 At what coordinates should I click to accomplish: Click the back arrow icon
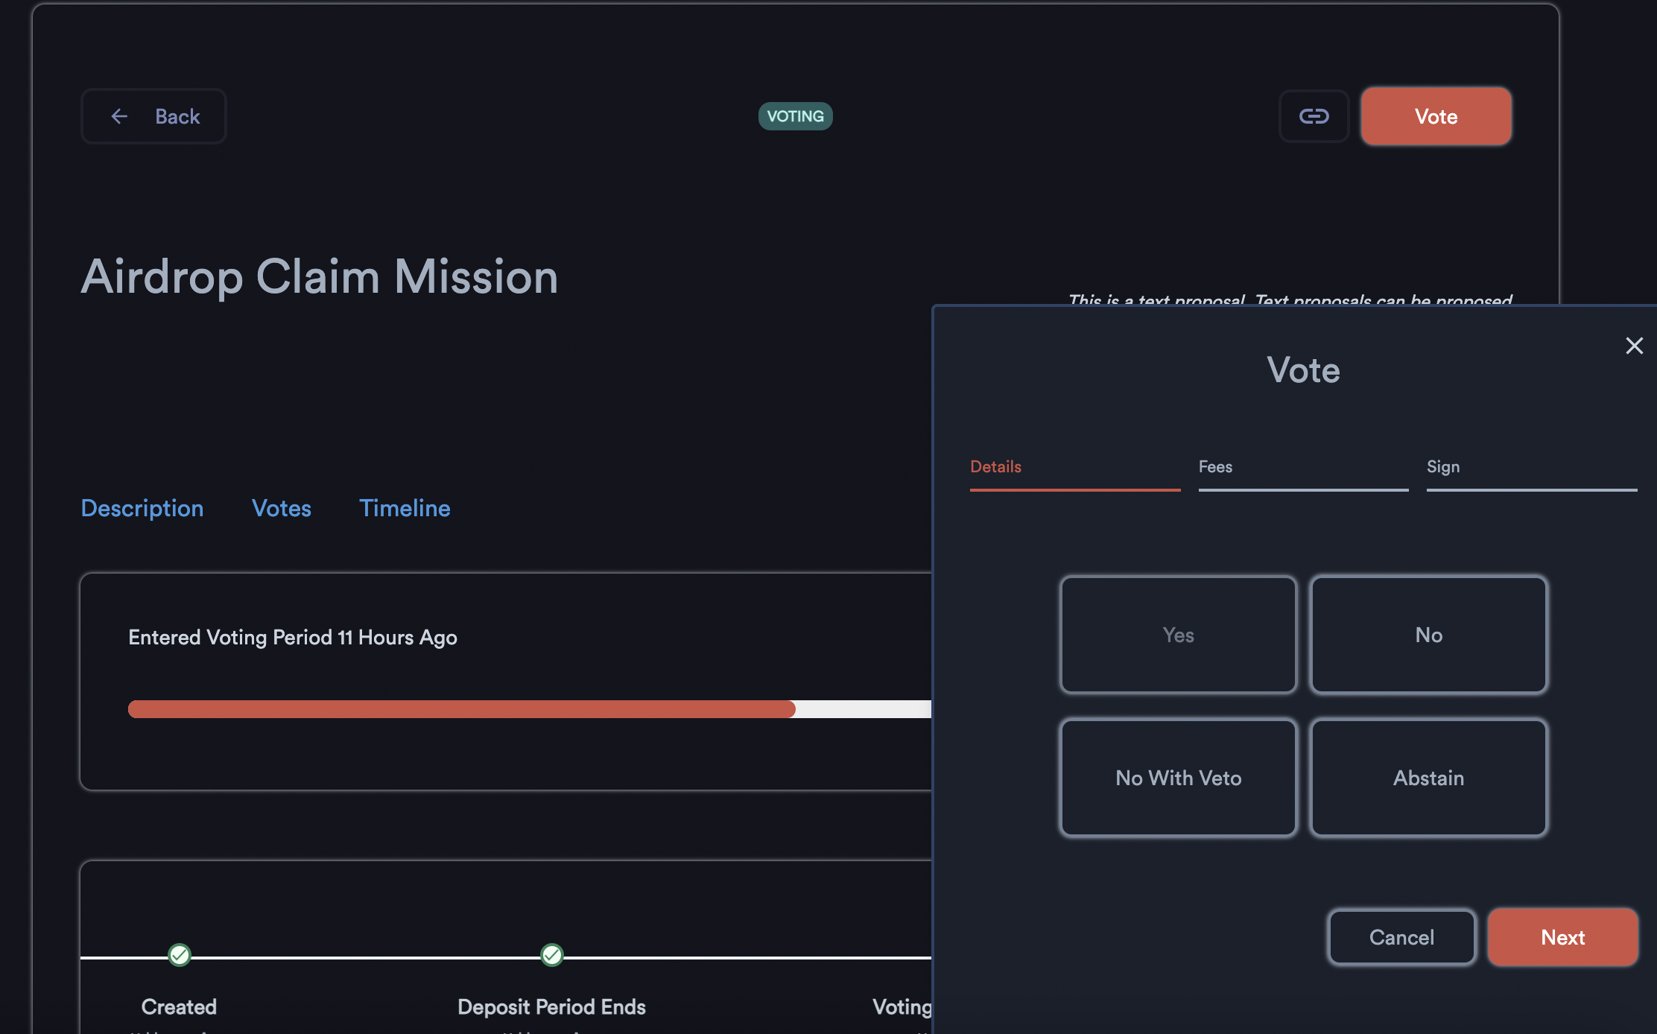[x=119, y=116]
